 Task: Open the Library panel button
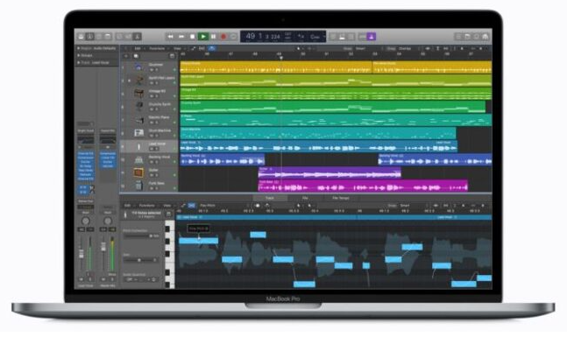tap(81, 37)
